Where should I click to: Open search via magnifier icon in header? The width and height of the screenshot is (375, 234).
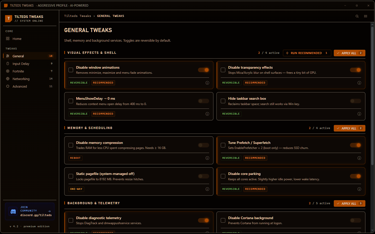point(357,16)
